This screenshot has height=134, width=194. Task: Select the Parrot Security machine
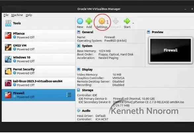click(x=38, y=71)
